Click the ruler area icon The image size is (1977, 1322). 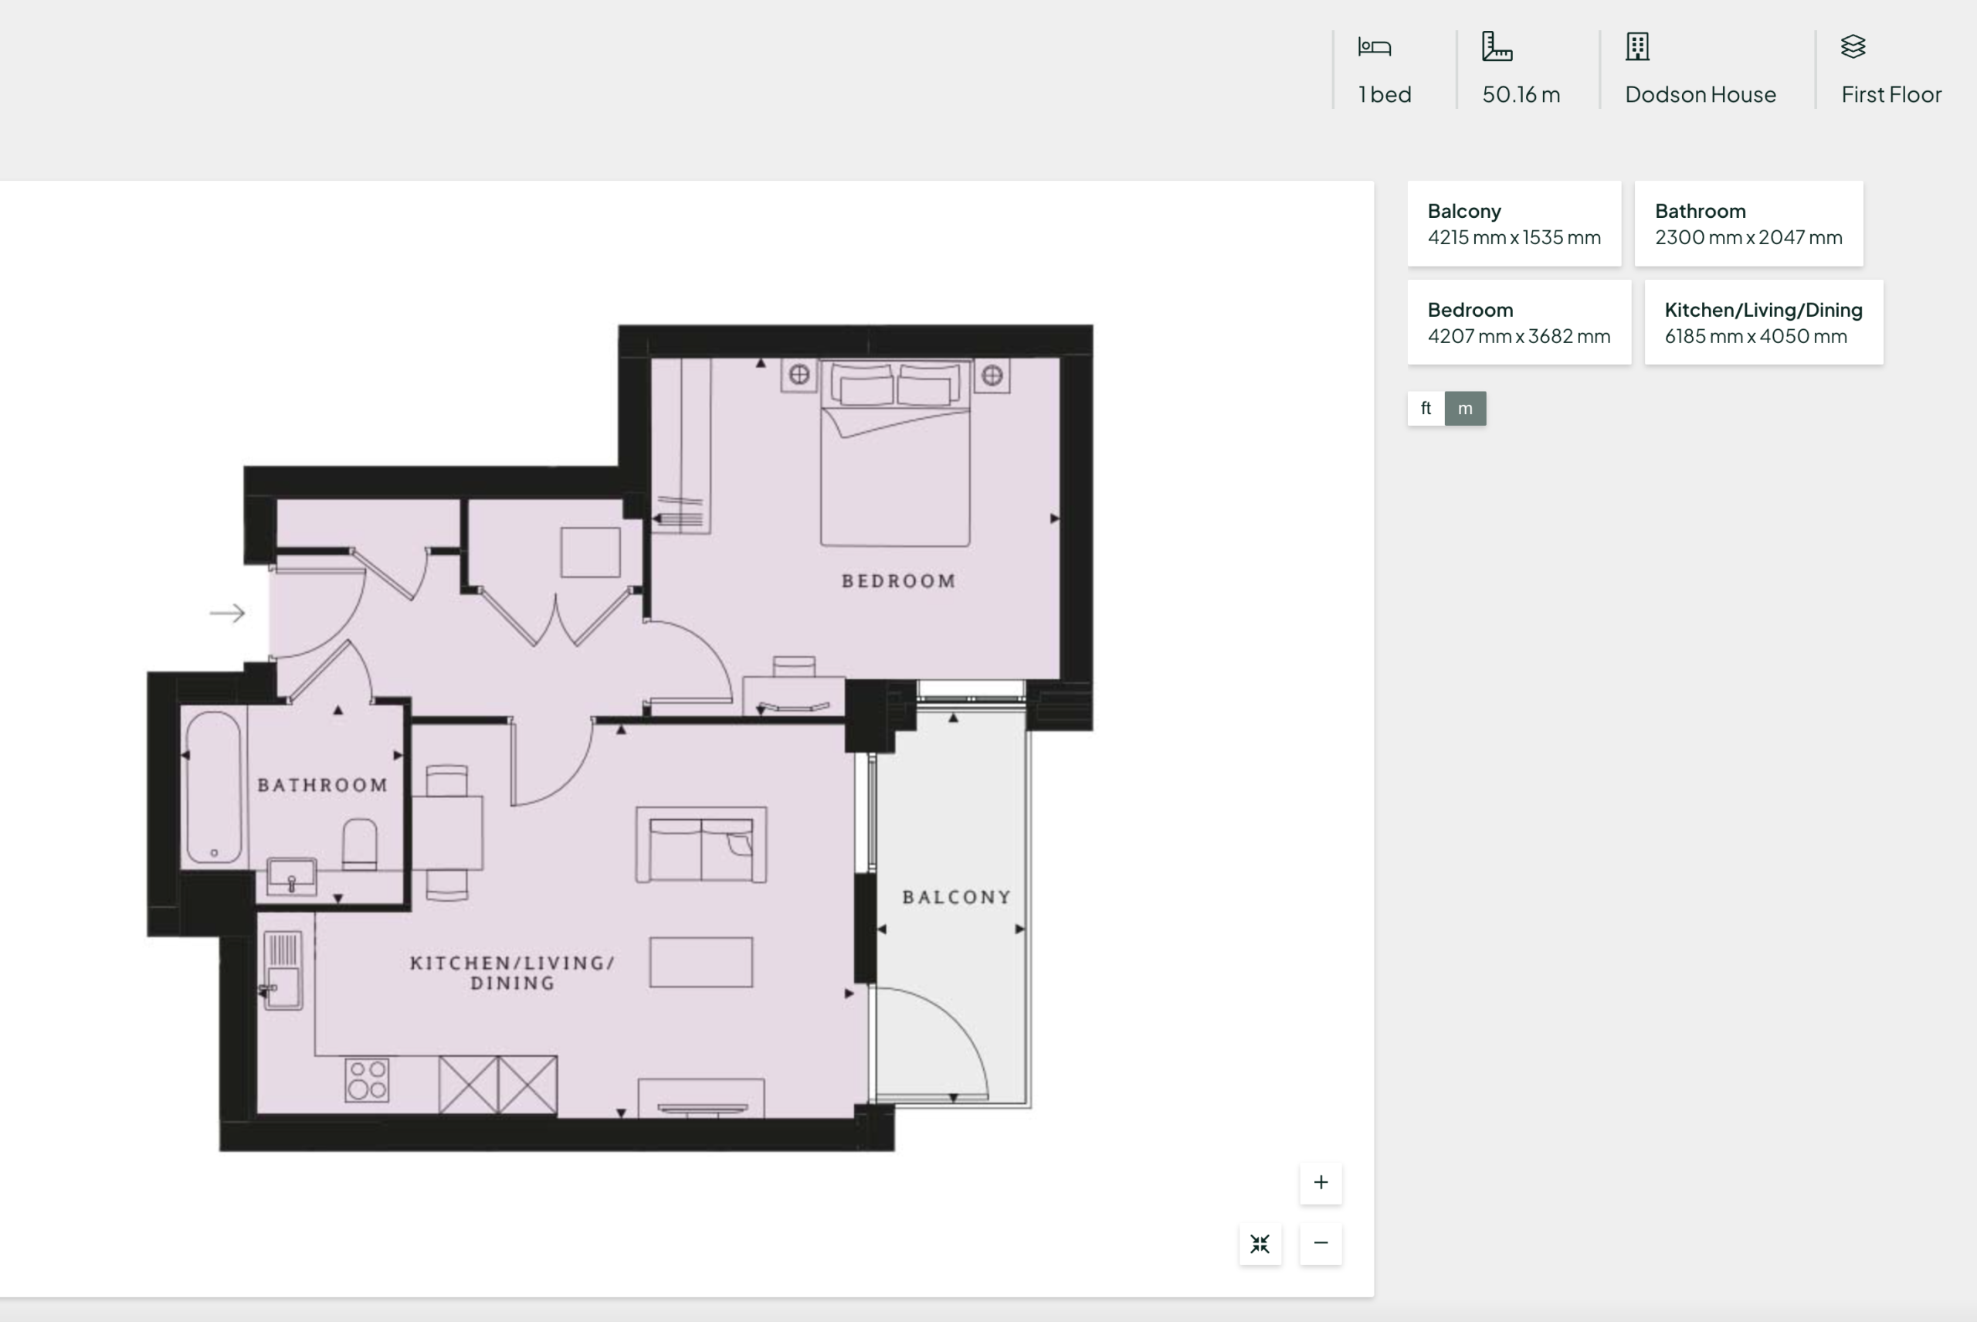(1497, 46)
